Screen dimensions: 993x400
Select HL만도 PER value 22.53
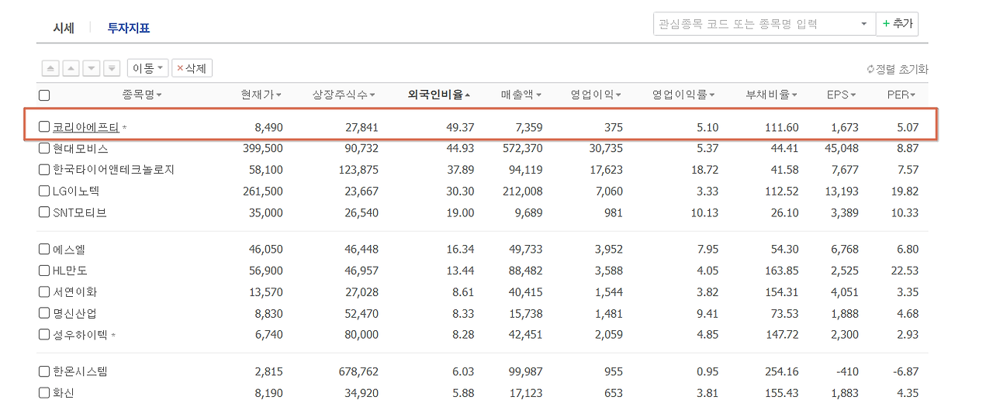pos(905,271)
